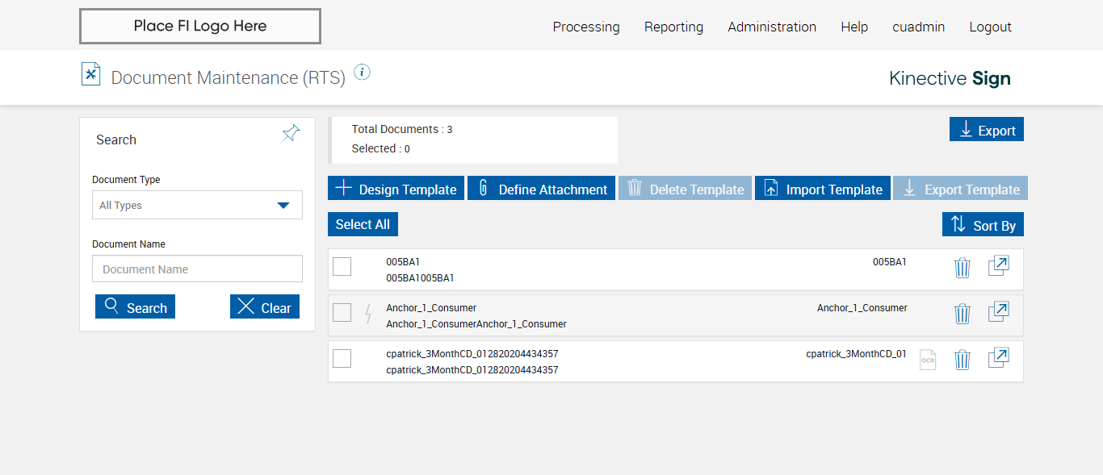Viewport: 1103px width, 475px height.
Task: Open the Processing menu
Action: 586,27
